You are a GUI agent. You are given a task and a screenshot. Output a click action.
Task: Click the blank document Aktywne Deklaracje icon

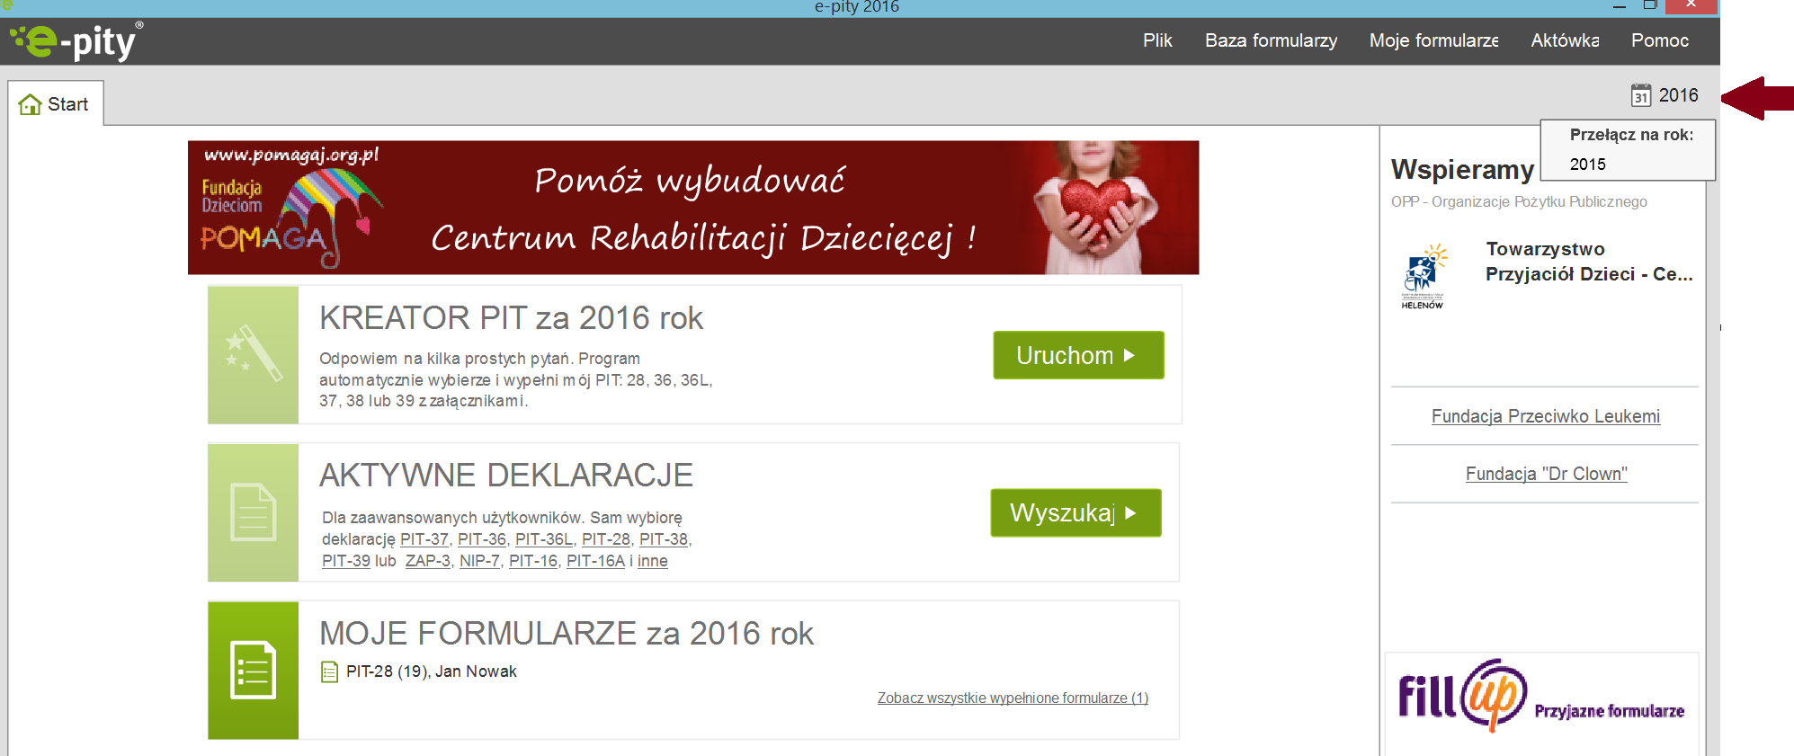tap(253, 512)
